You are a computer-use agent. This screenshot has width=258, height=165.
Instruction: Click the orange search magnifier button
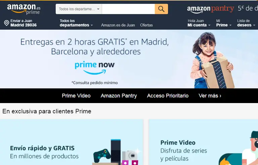161,9
